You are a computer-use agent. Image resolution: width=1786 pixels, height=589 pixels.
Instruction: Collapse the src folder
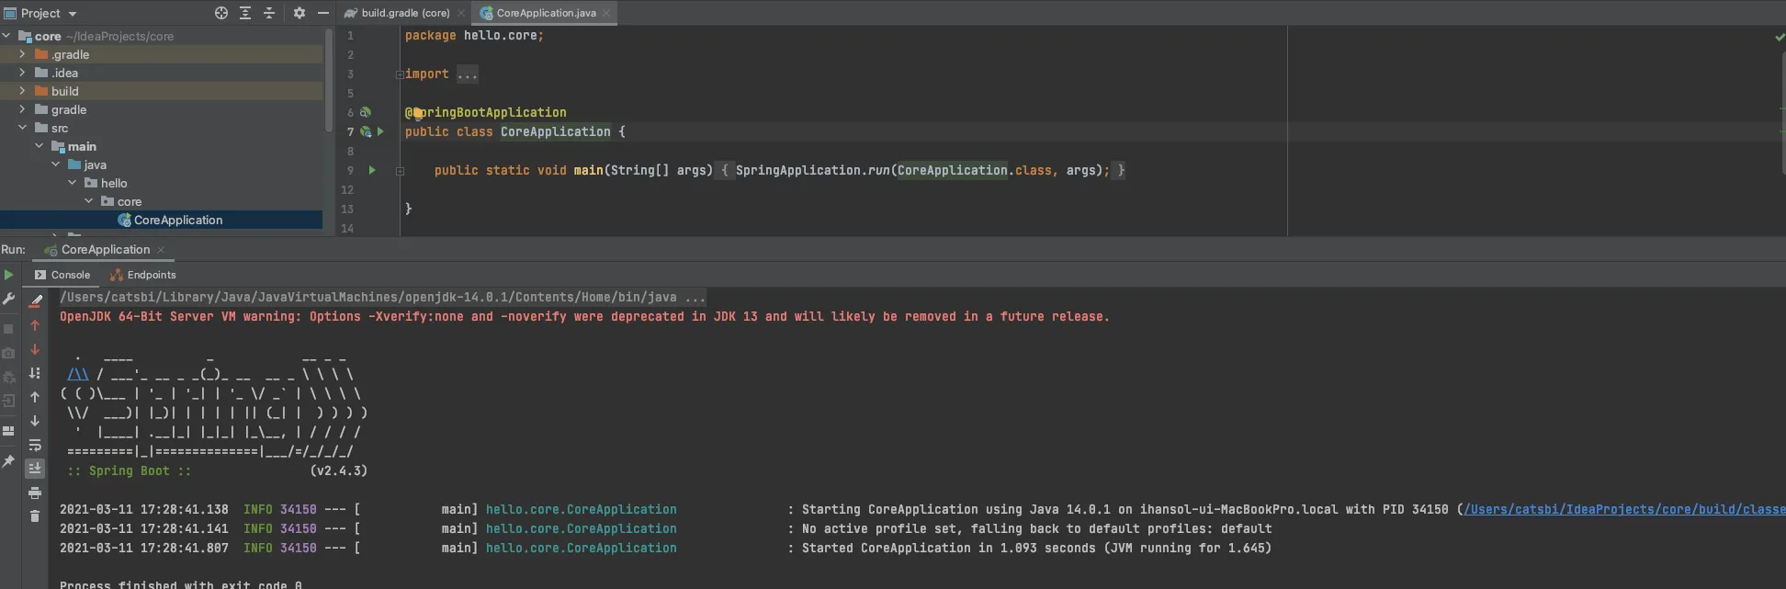pos(22,128)
